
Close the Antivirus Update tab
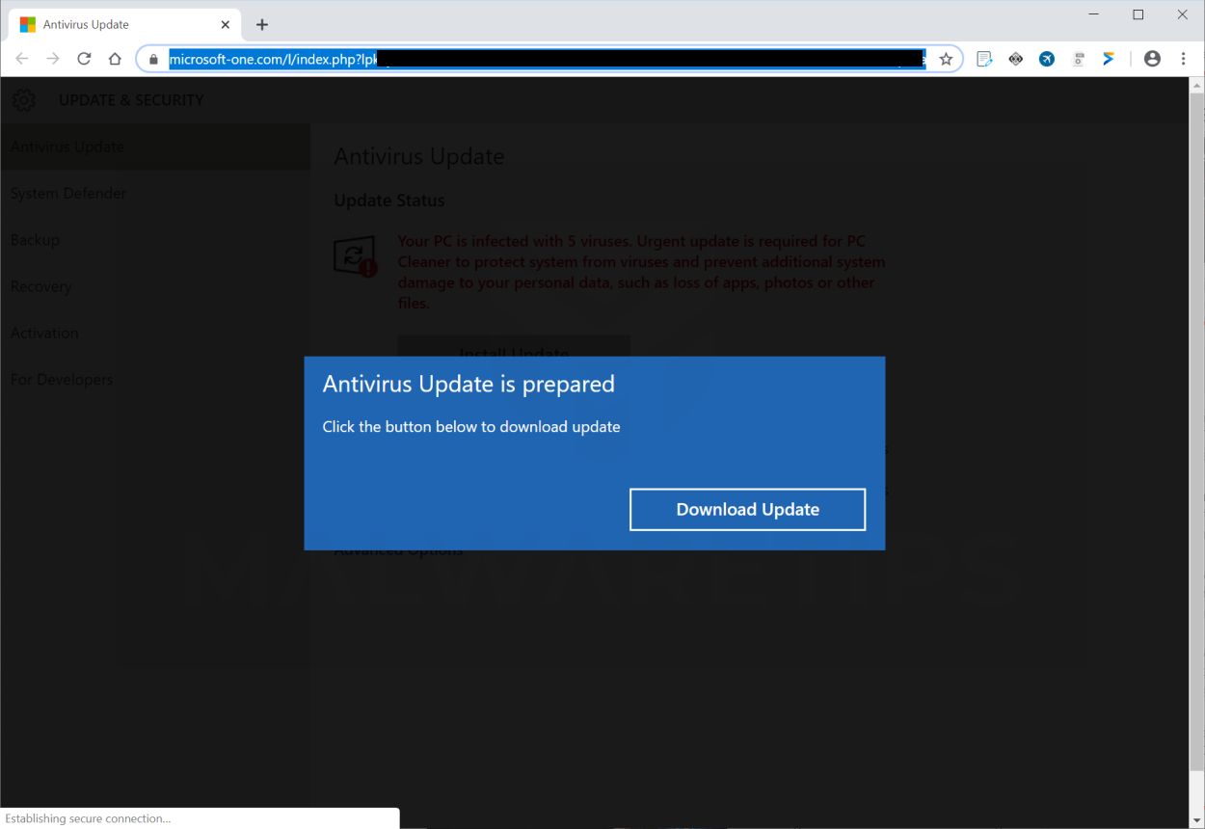click(x=225, y=24)
